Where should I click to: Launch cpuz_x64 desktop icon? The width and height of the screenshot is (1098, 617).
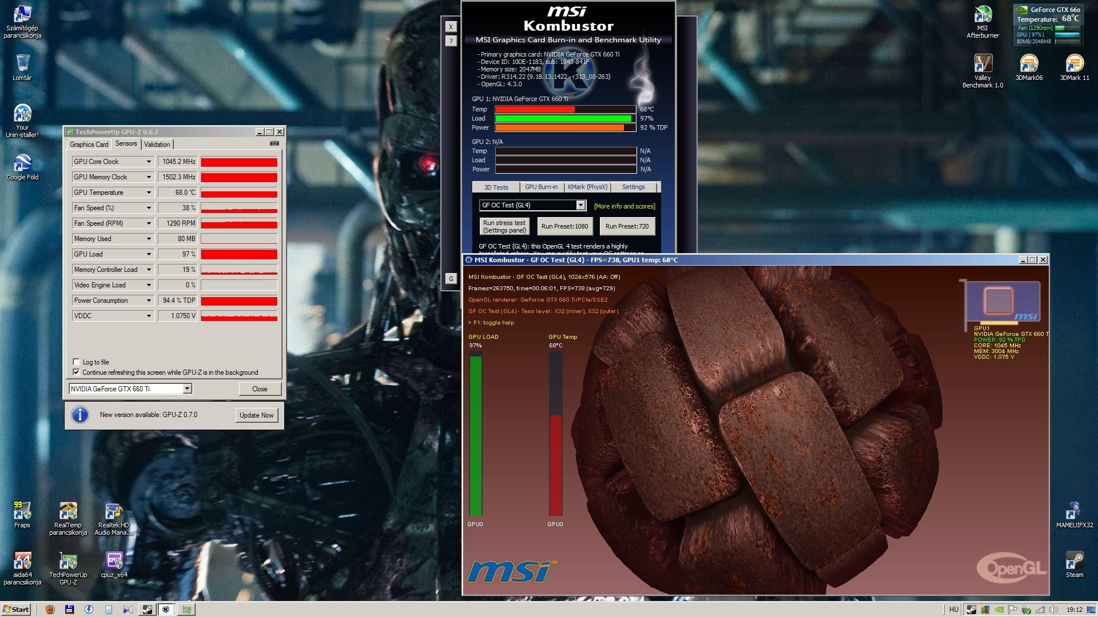tap(114, 564)
